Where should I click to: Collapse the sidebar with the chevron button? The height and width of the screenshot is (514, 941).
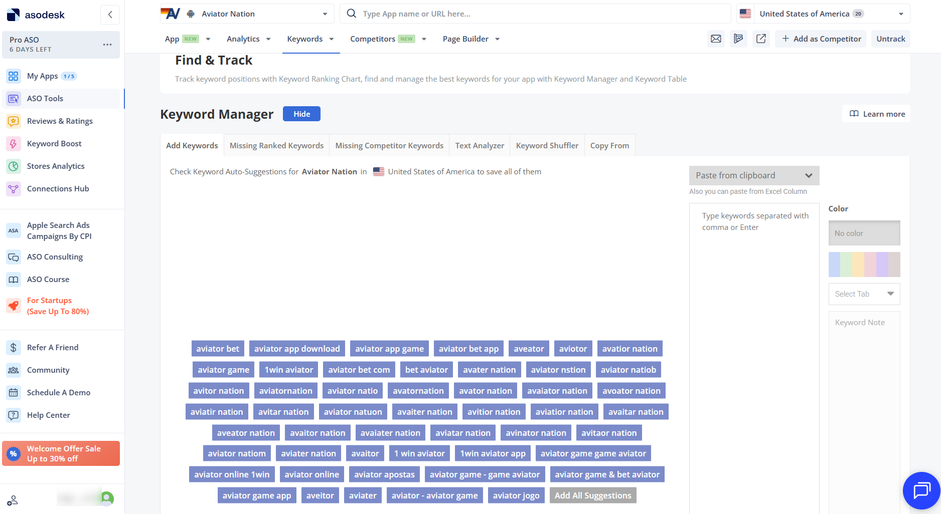(110, 15)
